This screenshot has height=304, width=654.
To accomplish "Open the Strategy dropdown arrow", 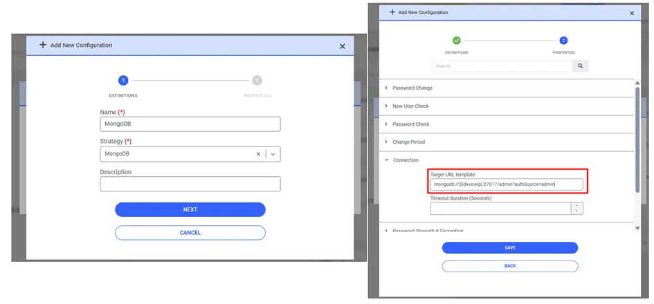I will [273, 154].
